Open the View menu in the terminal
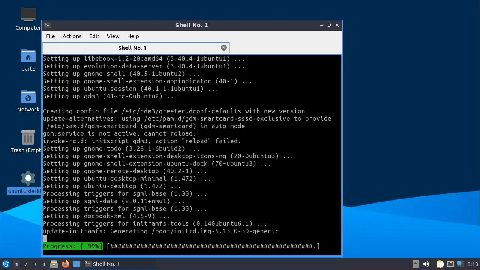The image size is (480, 270). (113, 36)
